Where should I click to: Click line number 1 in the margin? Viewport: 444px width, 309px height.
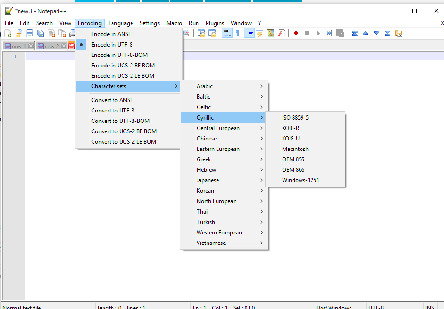tap(15, 56)
